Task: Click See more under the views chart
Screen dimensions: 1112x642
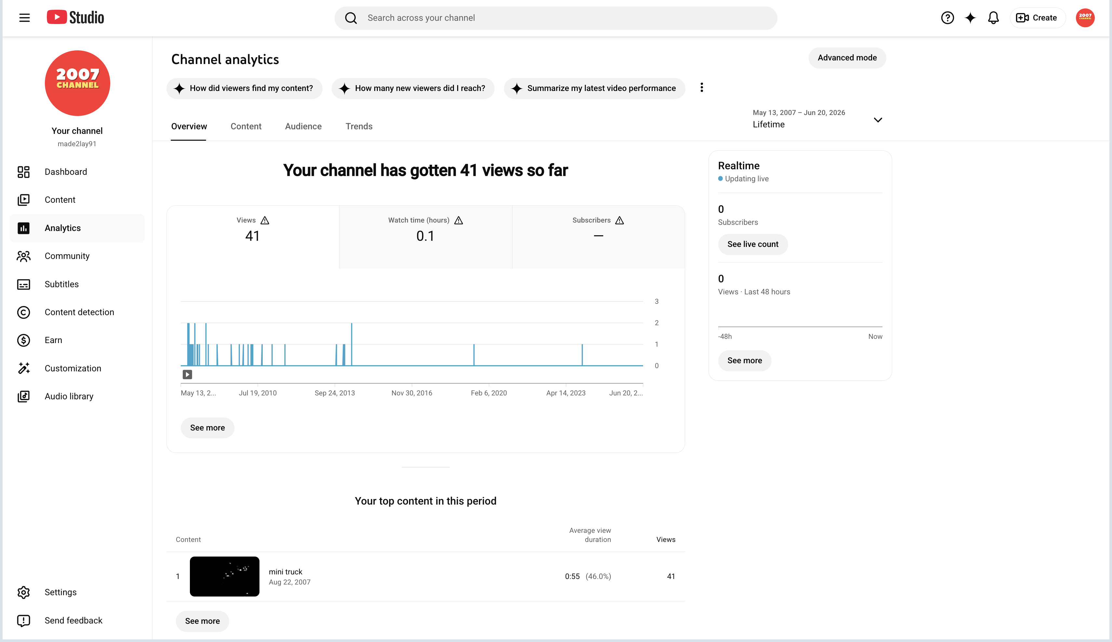Action: tap(207, 428)
